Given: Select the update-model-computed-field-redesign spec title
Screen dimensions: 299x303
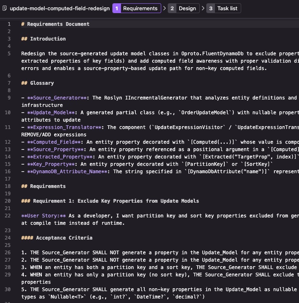Looking at the screenshot, I should pyautogui.click(x=60, y=8).
